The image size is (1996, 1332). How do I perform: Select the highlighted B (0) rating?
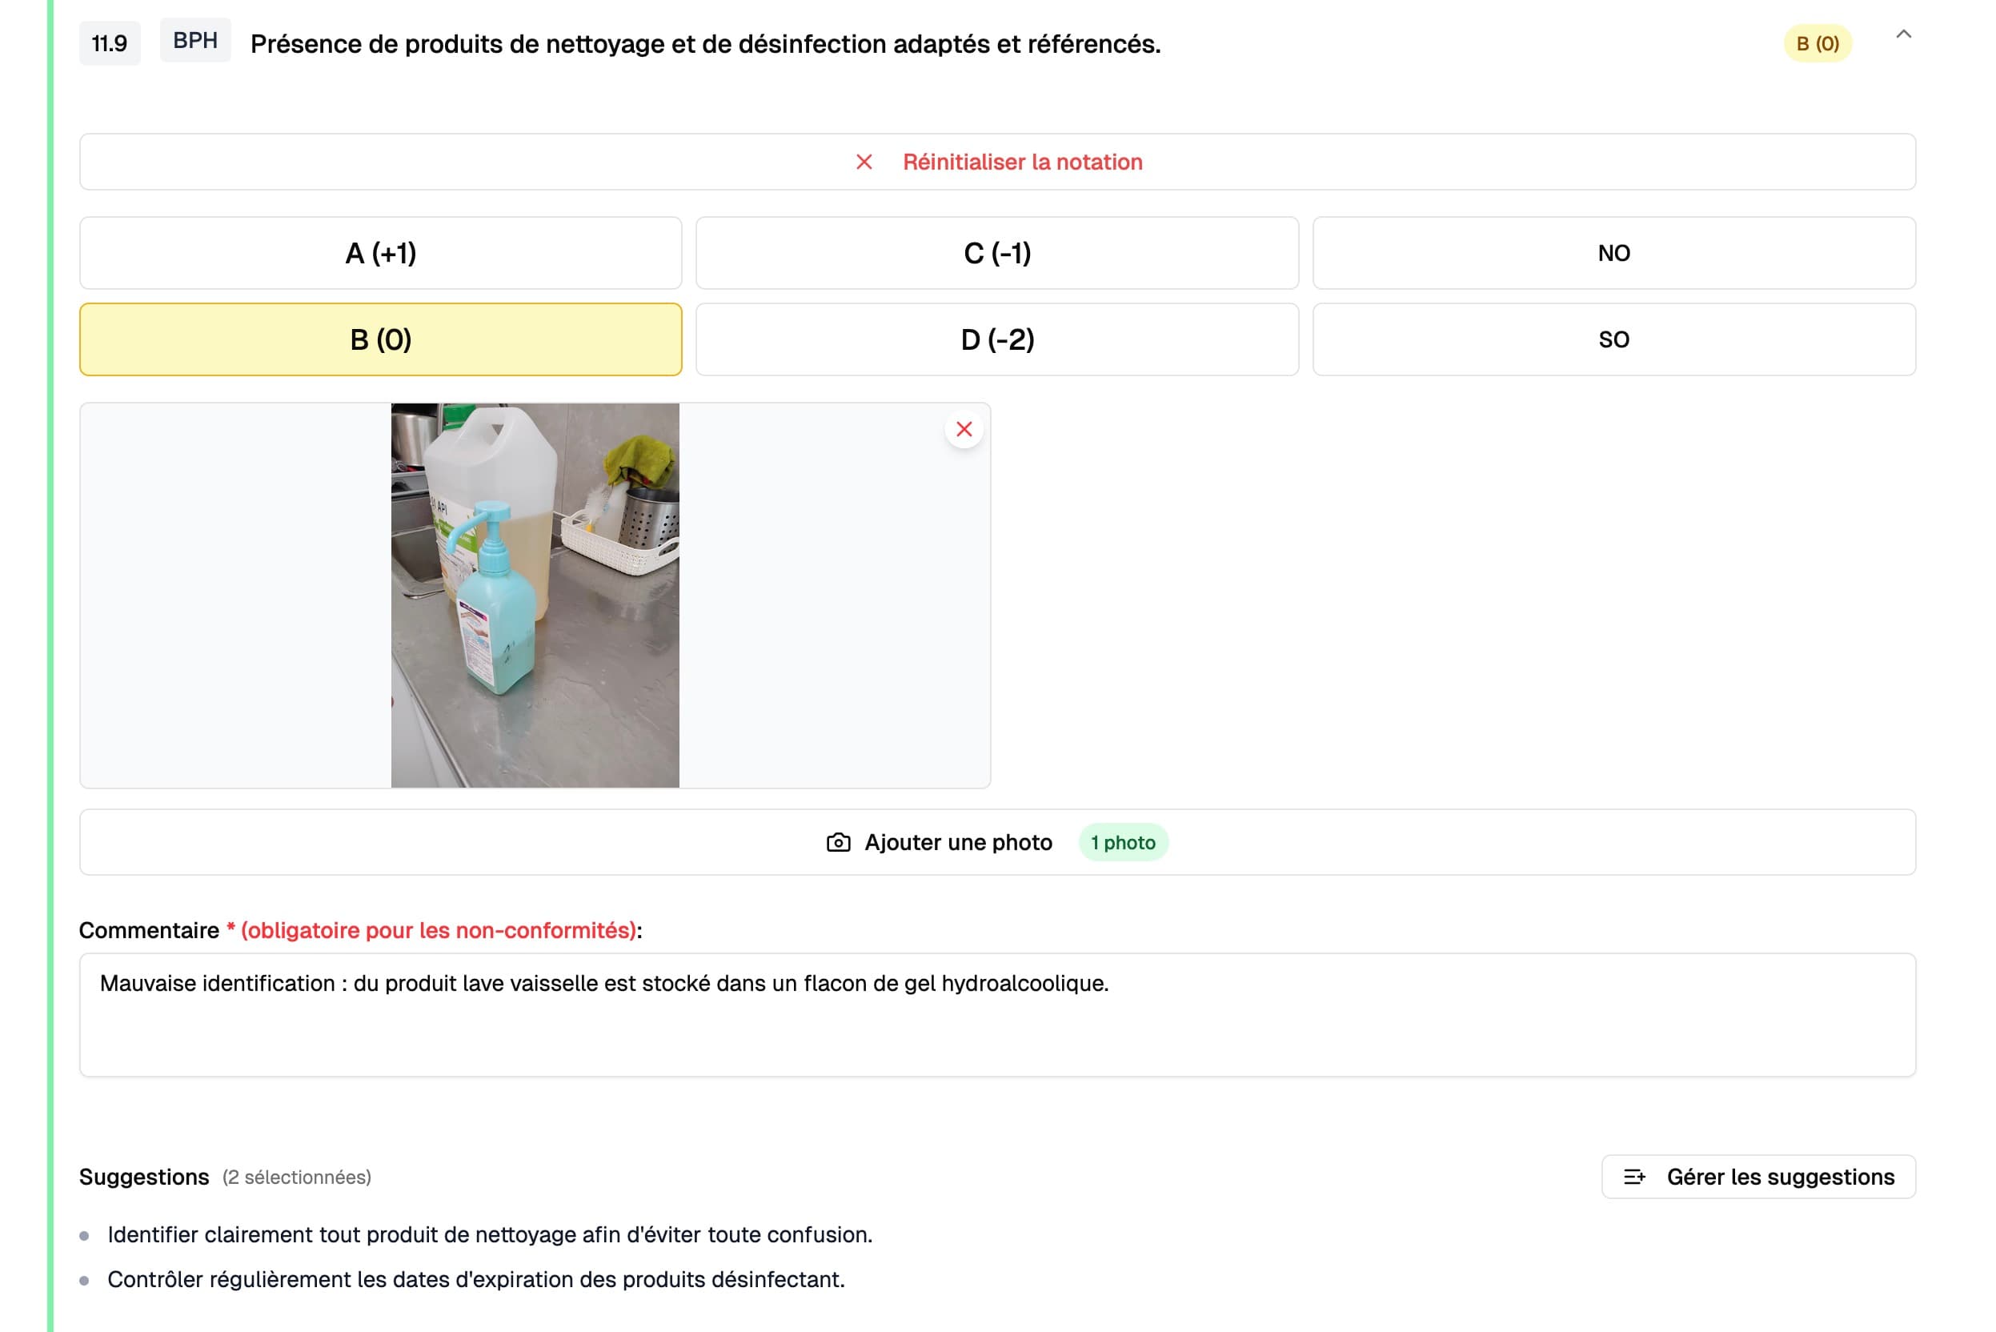[x=380, y=339]
